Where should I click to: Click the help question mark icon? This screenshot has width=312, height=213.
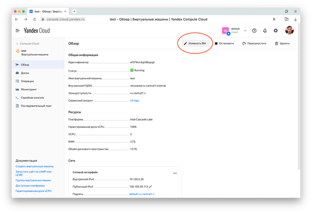[x=254, y=31]
